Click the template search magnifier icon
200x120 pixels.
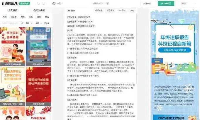click(22, 23)
